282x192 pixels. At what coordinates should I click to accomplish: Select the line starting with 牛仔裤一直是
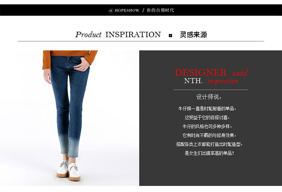tap(207, 109)
